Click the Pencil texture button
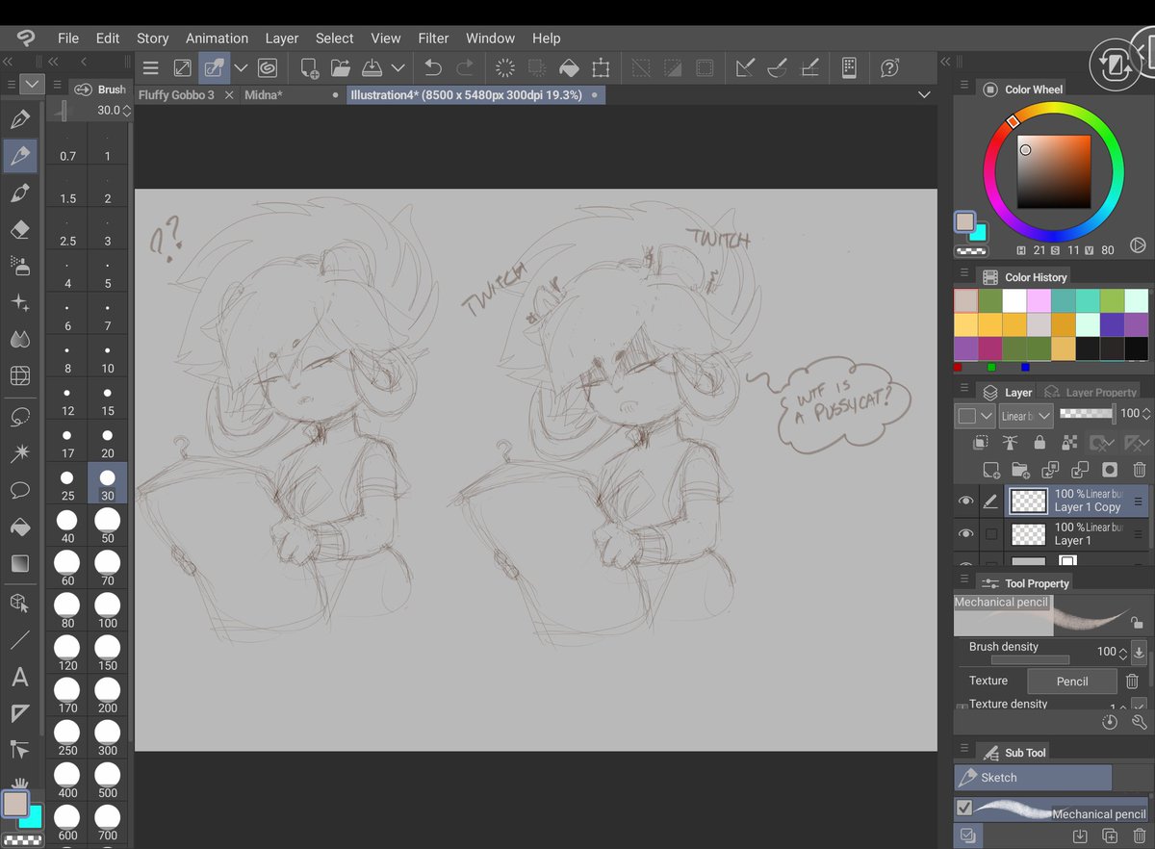This screenshot has width=1155, height=849. [1072, 681]
